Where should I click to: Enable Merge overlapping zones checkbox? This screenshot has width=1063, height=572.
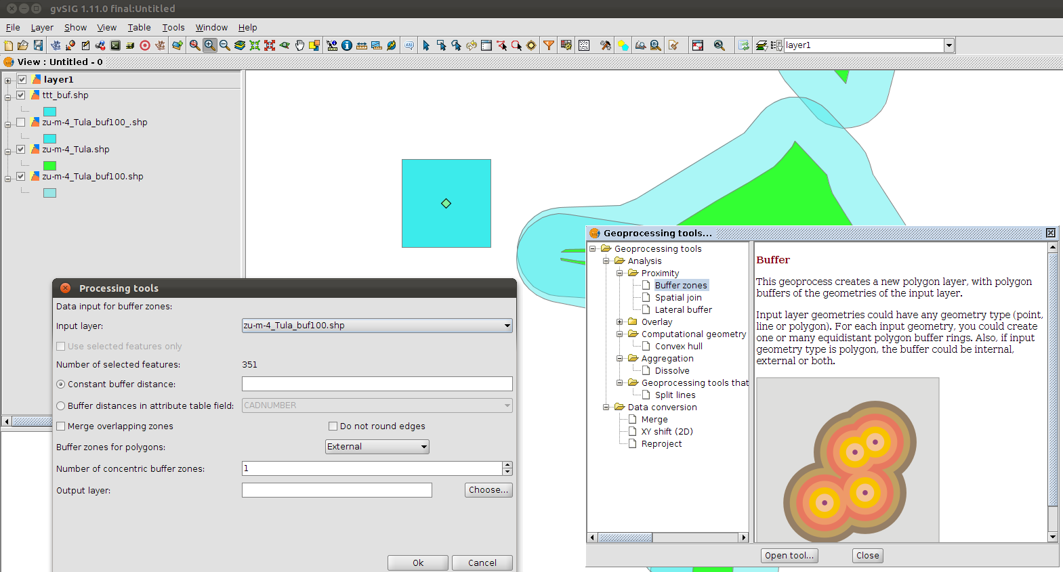click(x=61, y=426)
